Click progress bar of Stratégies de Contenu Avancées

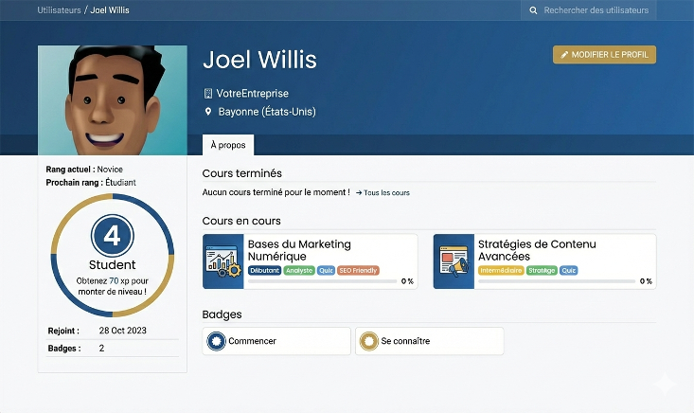[557, 281]
